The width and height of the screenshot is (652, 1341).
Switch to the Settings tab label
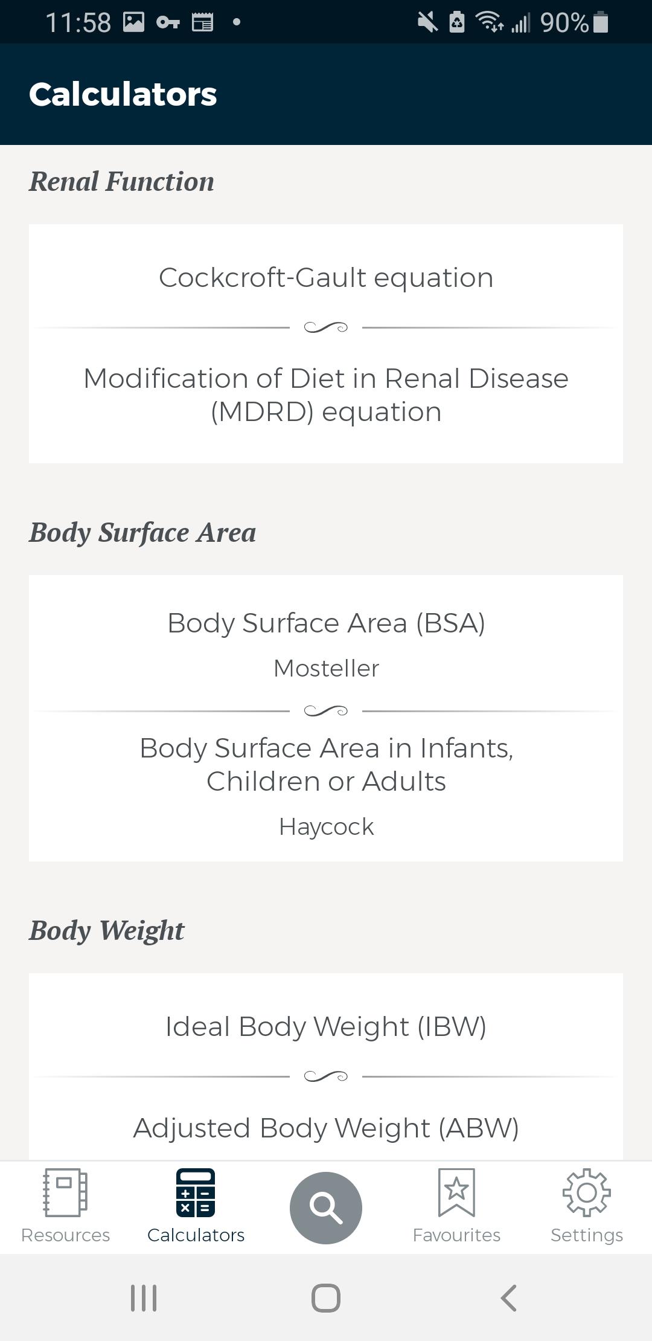click(x=586, y=1235)
